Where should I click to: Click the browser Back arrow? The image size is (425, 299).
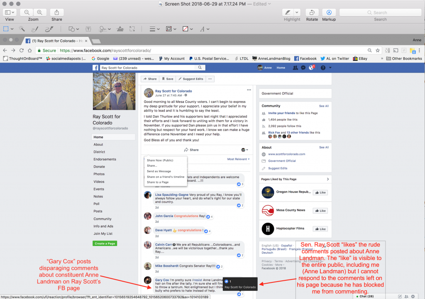[x=5, y=50]
